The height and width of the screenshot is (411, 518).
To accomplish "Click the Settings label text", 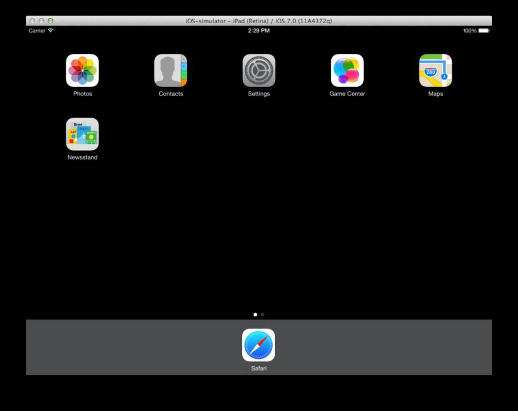I will [x=259, y=94].
